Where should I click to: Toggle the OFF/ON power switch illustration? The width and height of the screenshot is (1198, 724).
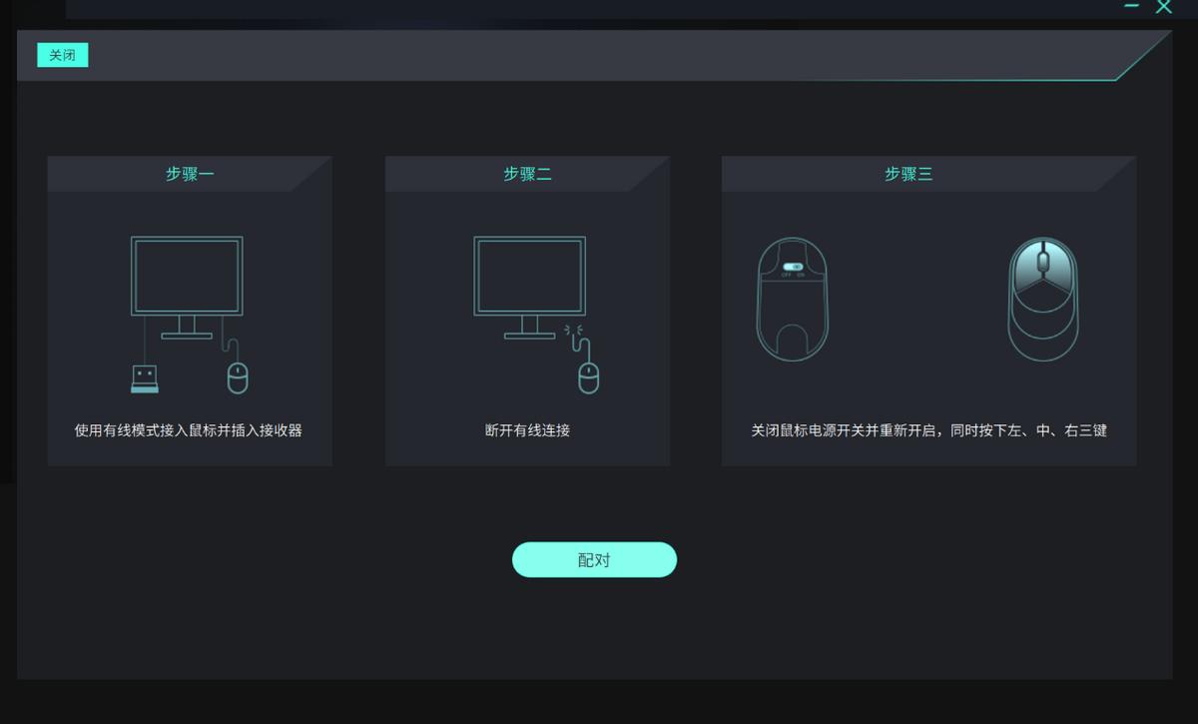(794, 266)
